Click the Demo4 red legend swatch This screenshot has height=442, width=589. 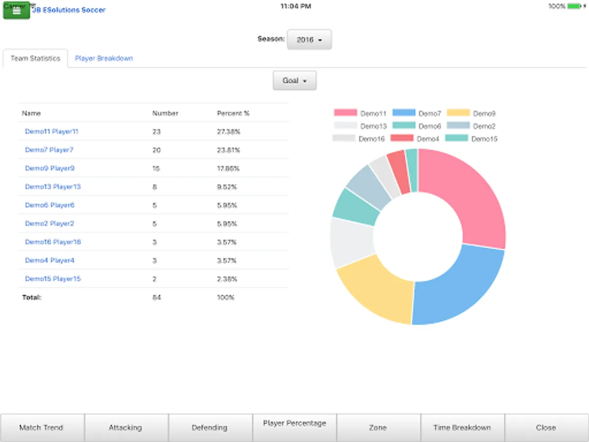pyautogui.click(x=402, y=138)
